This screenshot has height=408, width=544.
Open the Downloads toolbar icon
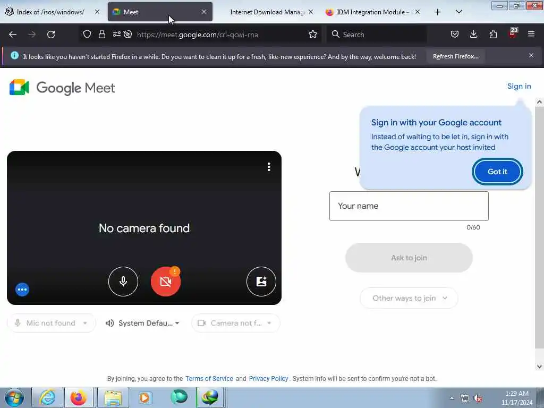473,34
